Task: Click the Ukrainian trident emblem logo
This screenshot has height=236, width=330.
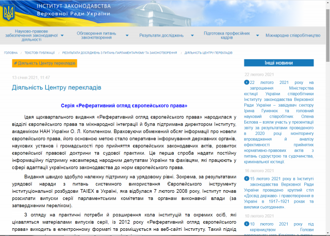Action: 9,12
